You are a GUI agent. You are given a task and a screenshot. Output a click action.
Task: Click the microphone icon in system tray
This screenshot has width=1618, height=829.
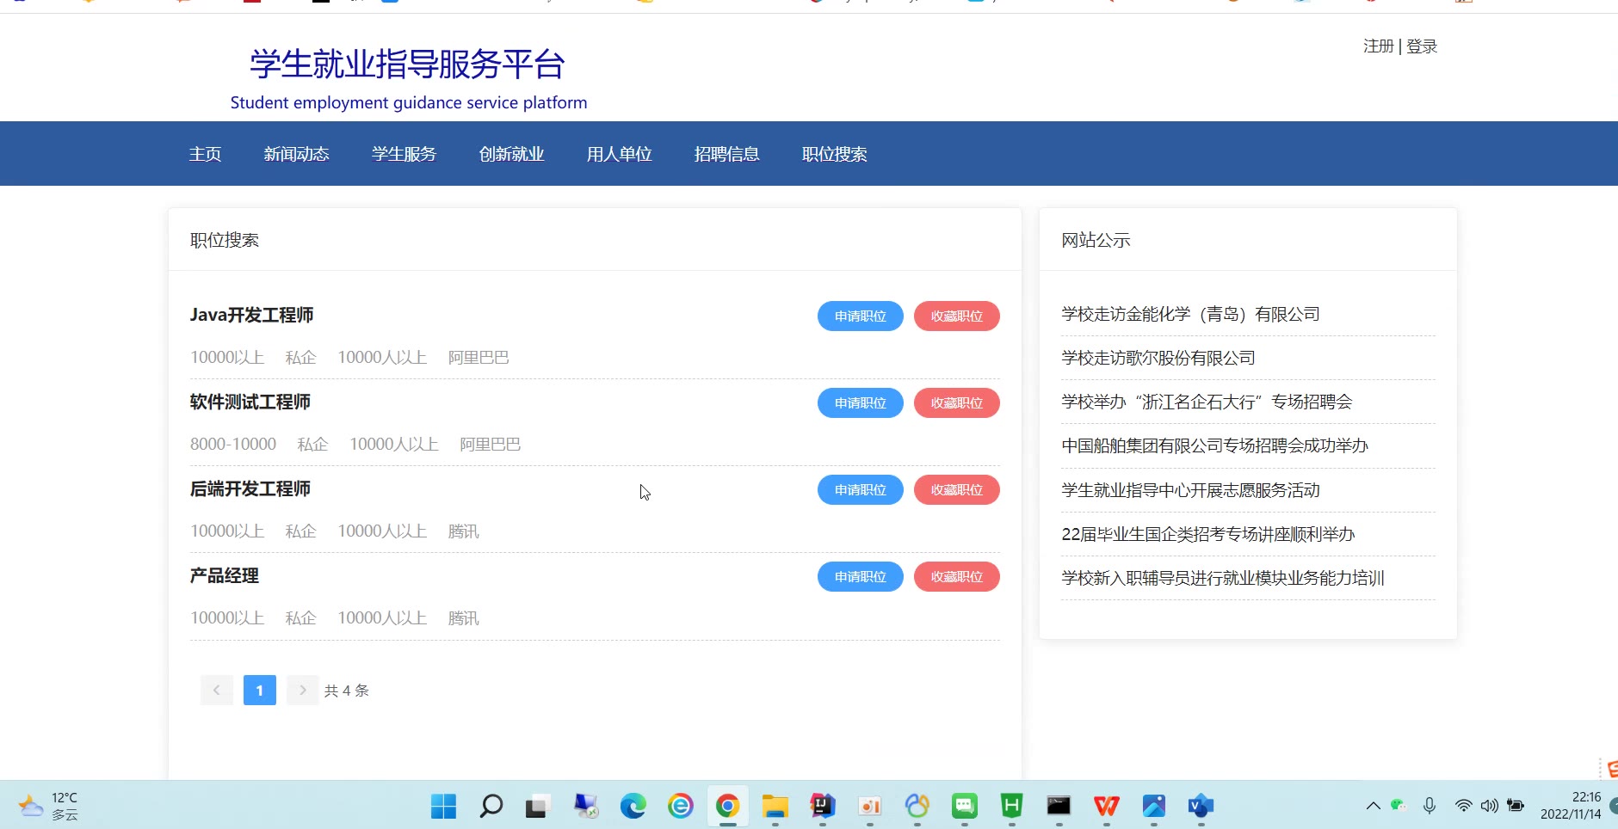pyautogui.click(x=1430, y=806)
